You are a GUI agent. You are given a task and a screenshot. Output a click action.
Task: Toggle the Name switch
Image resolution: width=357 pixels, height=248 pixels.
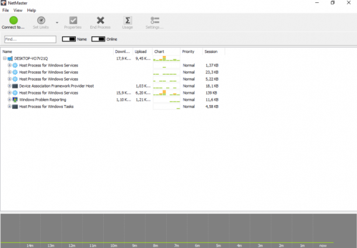69,39
